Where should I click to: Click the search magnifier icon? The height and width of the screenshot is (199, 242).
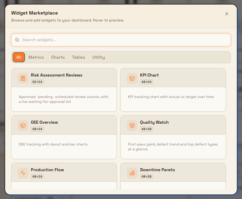(17, 40)
